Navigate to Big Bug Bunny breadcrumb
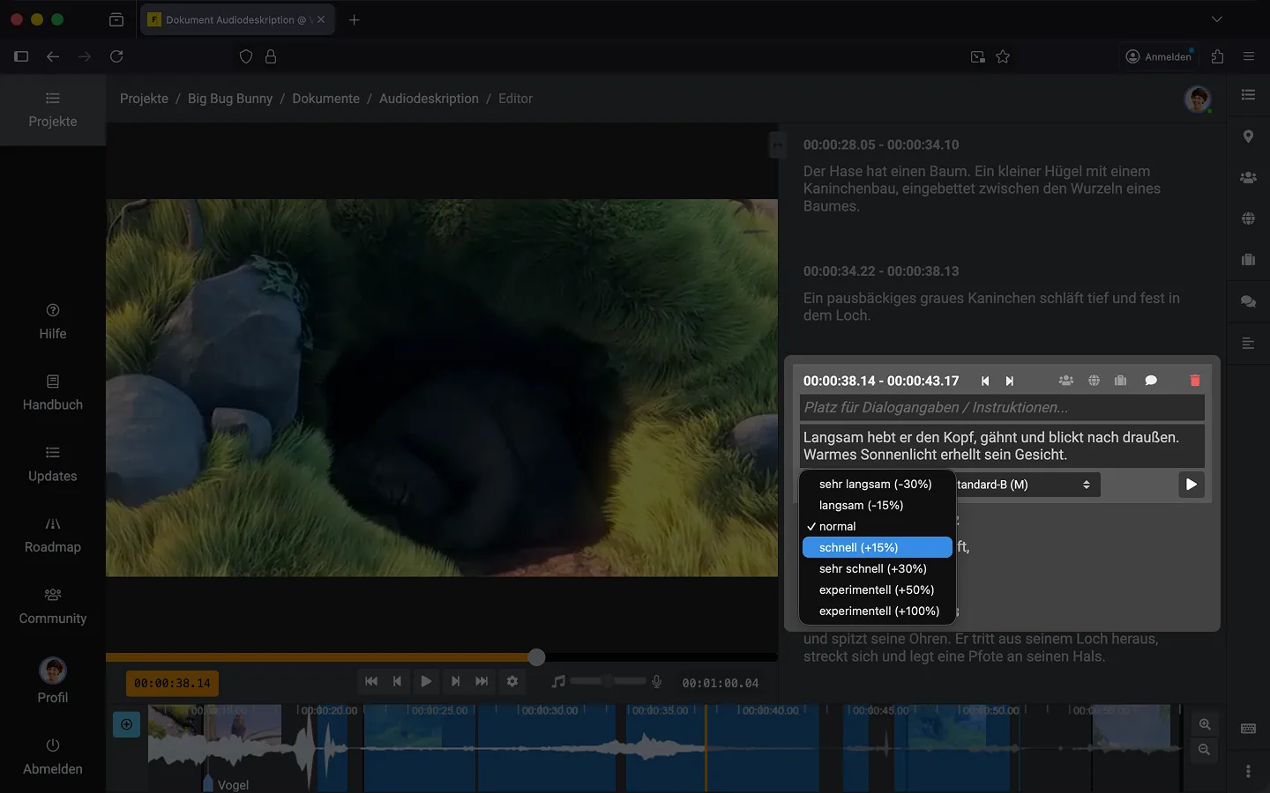This screenshot has width=1270, height=793. coord(230,99)
